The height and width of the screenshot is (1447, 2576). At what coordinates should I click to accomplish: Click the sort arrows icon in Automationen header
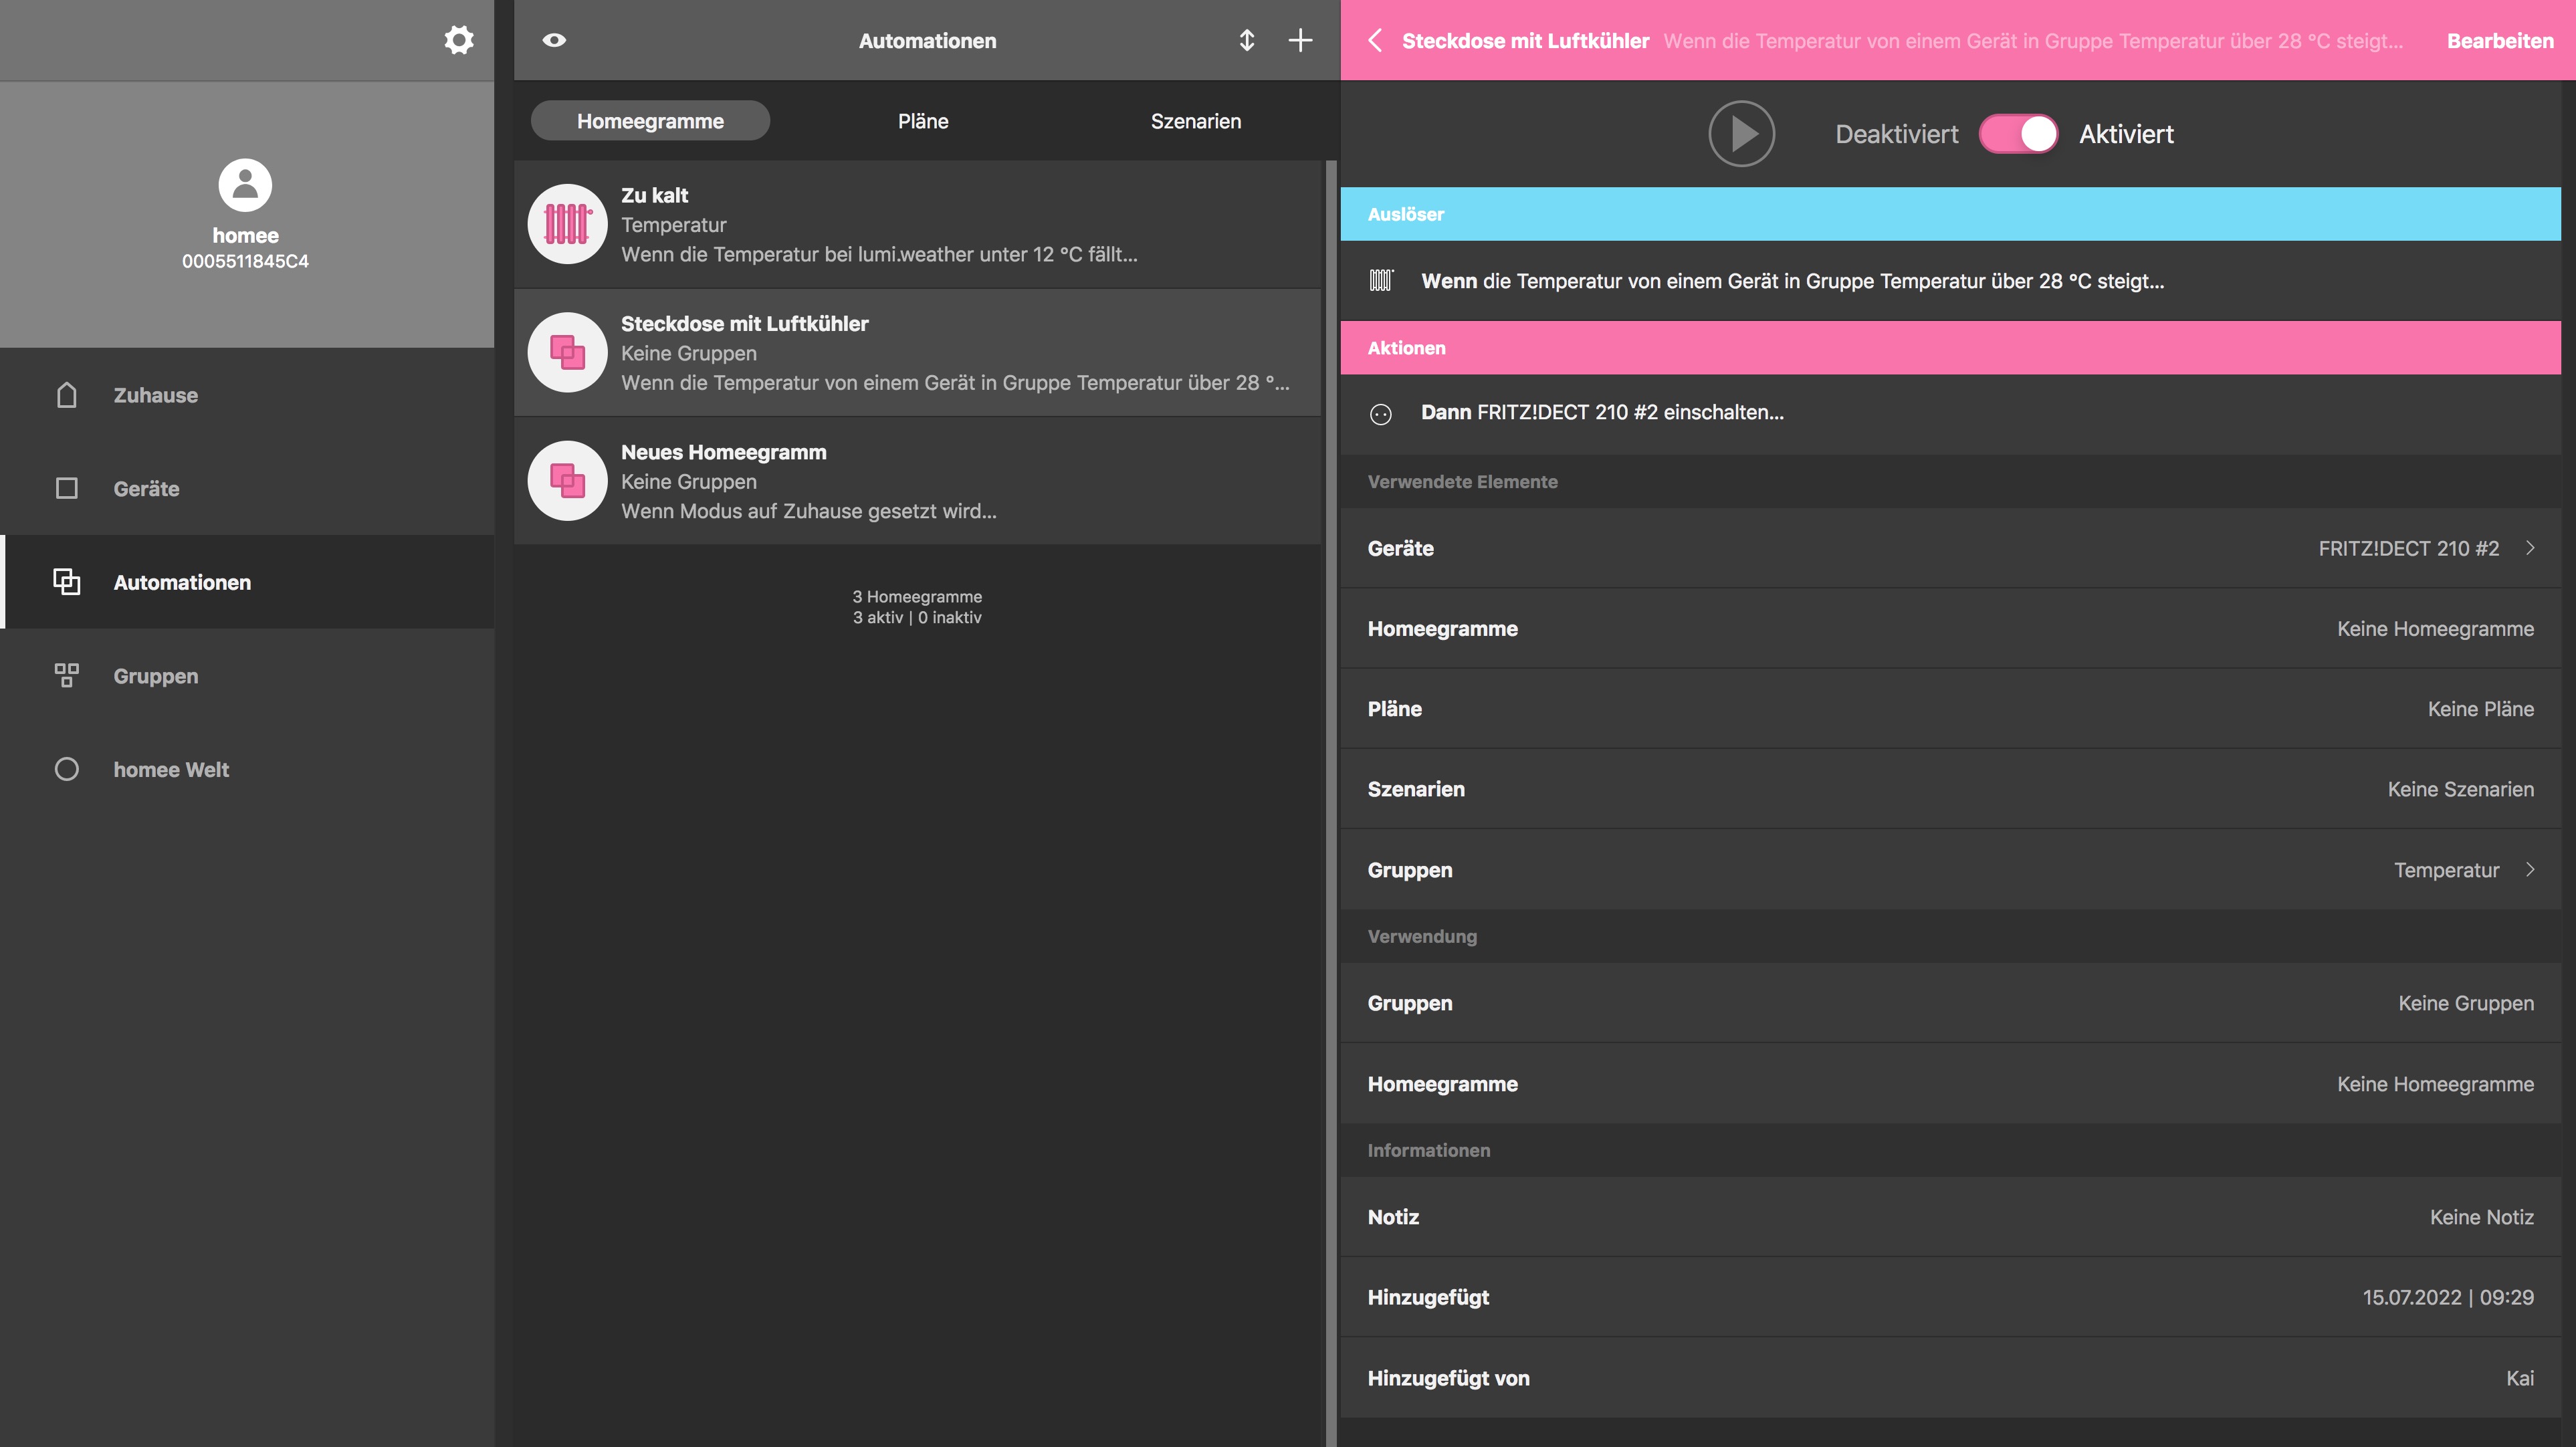pos(1246,40)
